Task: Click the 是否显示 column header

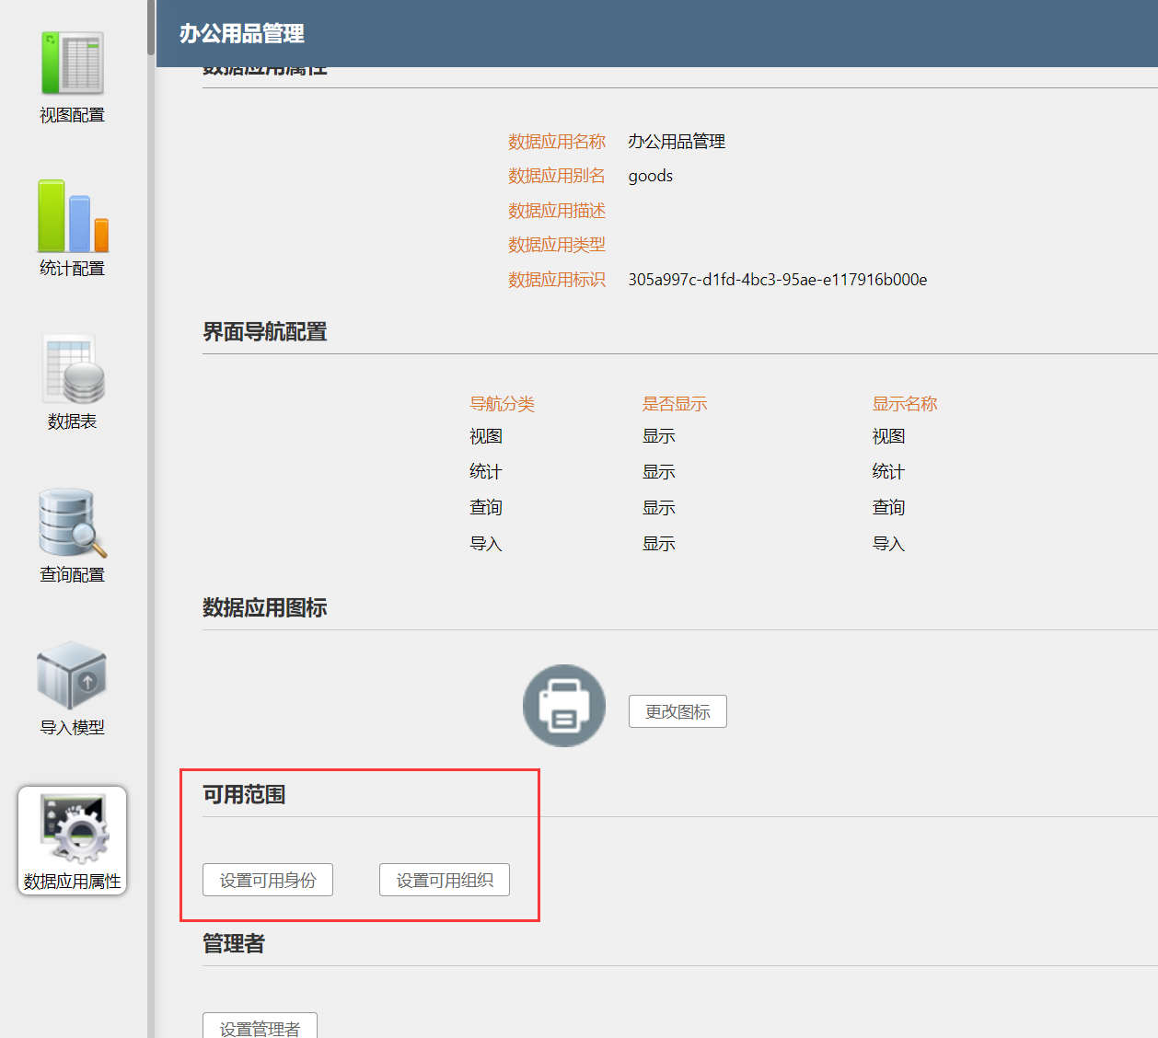Action: click(675, 404)
